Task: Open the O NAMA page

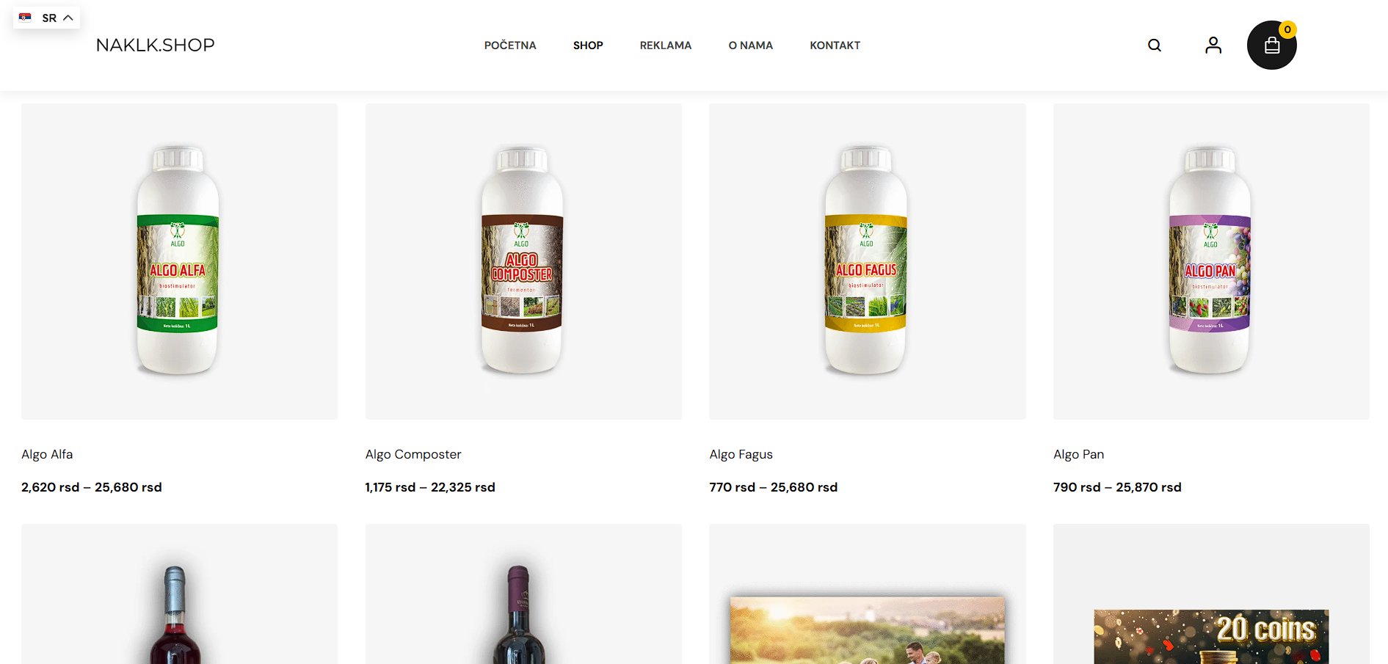Action: [x=750, y=45]
